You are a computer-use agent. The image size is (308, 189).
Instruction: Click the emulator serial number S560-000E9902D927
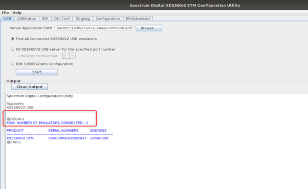(68, 138)
